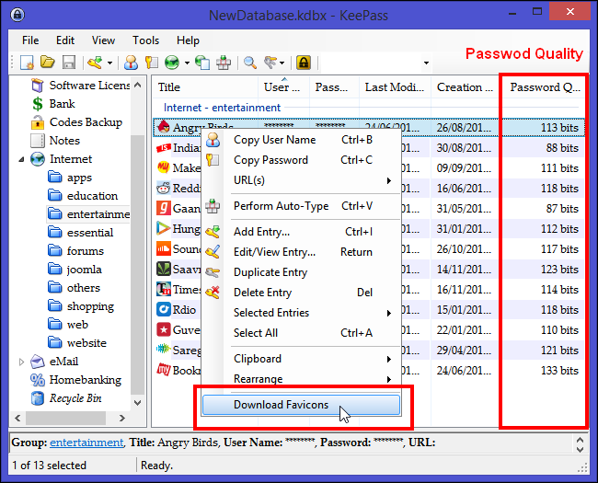The image size is (598, 483).
Task: Expand the URL(s) submenu
Action: click(x=301, y=180)
